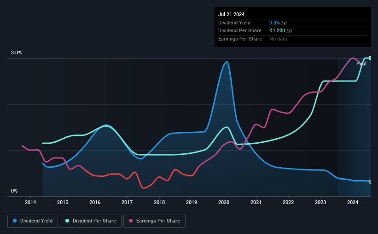Click the blue Dividend Yield legend dot
Viewport: 378px width, 234px height.
pos(15,221)
